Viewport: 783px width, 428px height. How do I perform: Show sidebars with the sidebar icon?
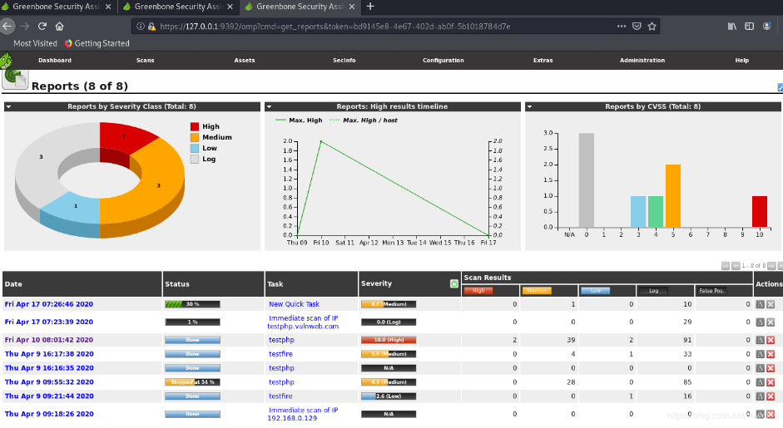[x=749, y=27]
